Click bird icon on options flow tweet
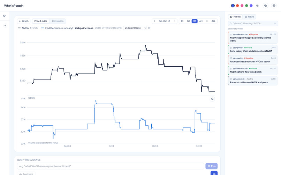 [231, 68]
